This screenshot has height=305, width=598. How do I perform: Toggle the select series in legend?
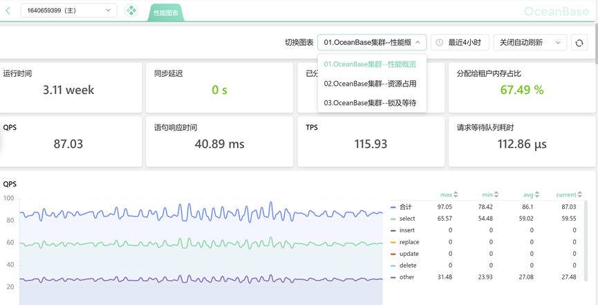(x=403, y=219)
